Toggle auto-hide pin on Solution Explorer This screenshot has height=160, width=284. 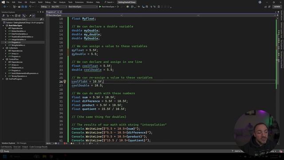pyautogui.click(x=40, y=12)
